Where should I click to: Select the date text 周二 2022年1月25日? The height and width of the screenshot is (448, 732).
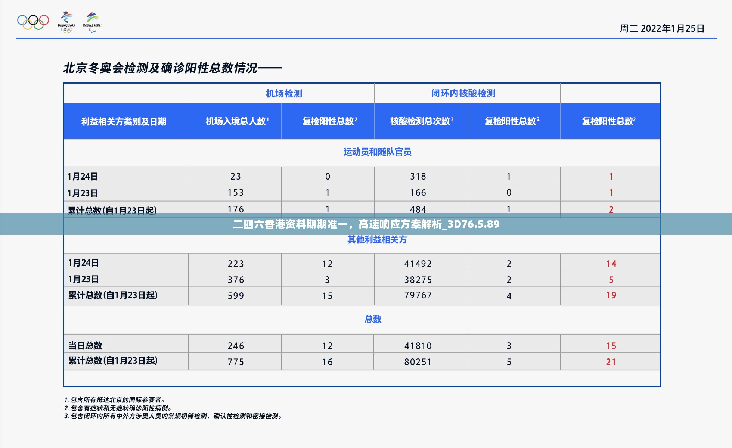pyautogui.click(x=662, y=29)
